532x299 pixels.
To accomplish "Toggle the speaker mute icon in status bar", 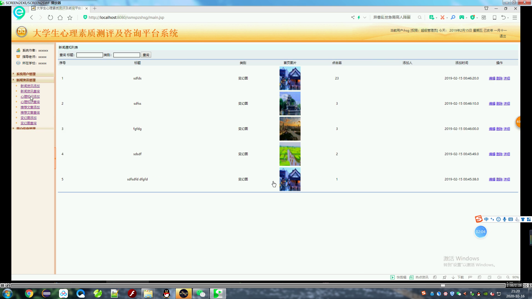I will pos(499,277).
